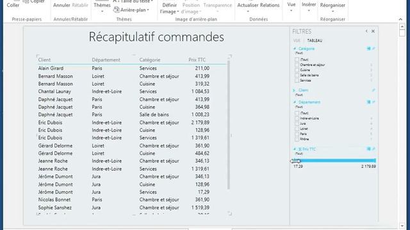
Task: Select the Salle de bains category cell
Action: (154, 115)
